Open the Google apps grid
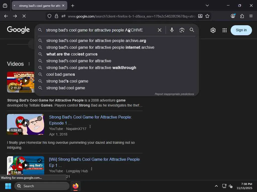257x192 pixels. (224, 30)
